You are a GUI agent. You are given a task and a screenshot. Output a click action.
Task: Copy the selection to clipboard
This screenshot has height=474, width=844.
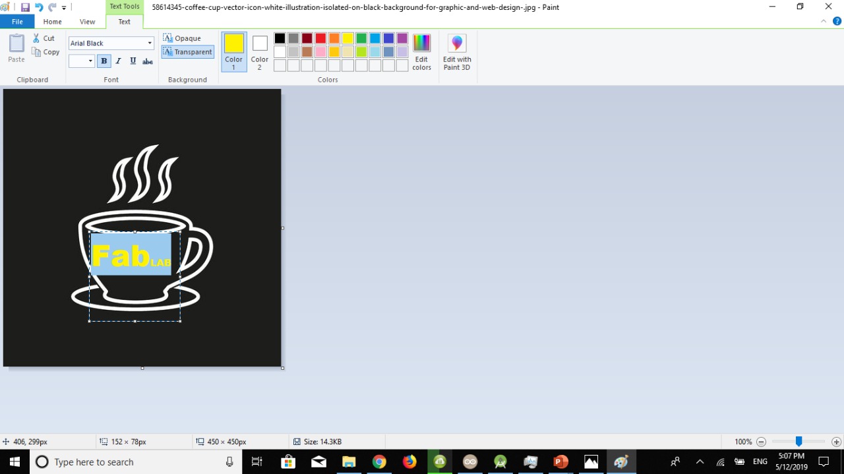[45, 52]
